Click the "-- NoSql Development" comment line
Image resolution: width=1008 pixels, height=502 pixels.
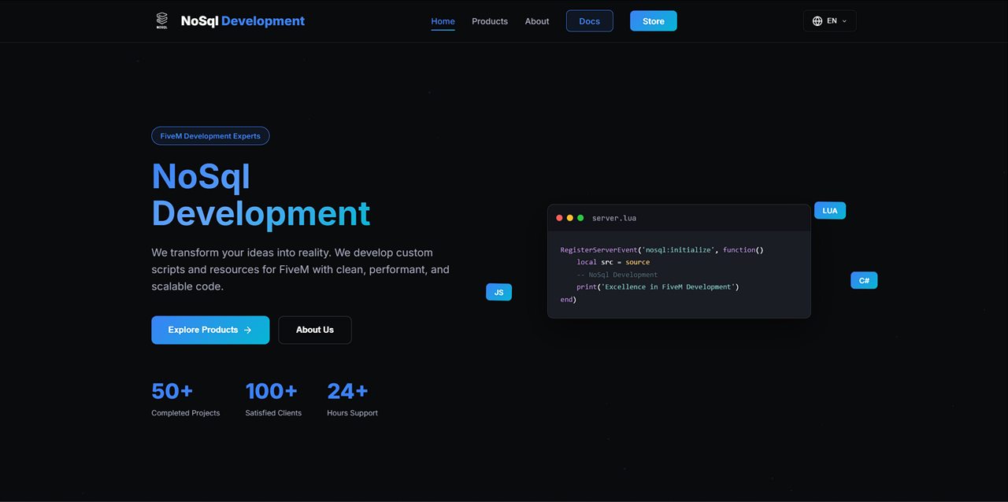617,275
